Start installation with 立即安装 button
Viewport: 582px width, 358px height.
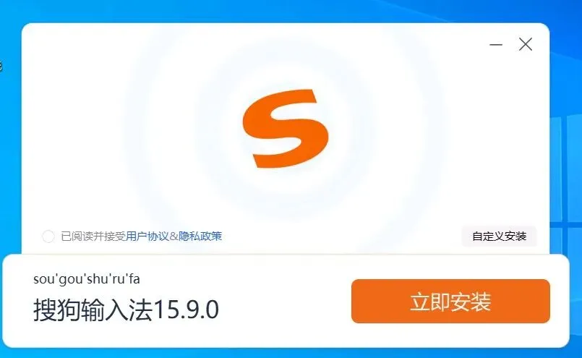(x=450, y=301)
